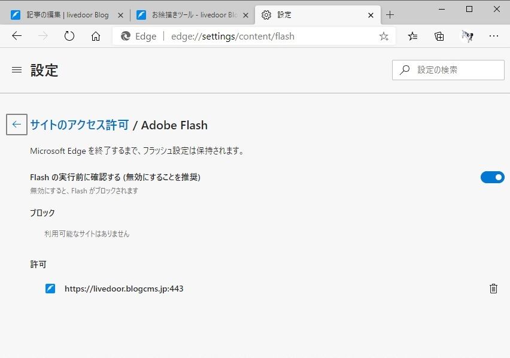The width and height of the screenshot is (510, 358).
Task: Click the 無効にすると、Flash がブロックされます description
Action: pos(84,191)
